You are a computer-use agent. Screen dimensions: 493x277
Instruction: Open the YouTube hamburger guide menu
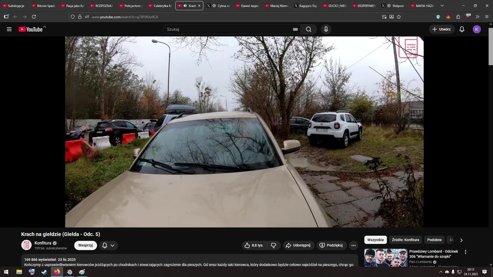tap(9, 29)
